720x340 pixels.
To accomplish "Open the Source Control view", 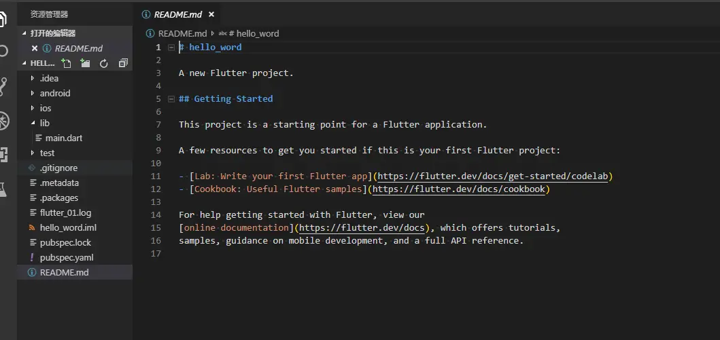I will tap(3, 86).
